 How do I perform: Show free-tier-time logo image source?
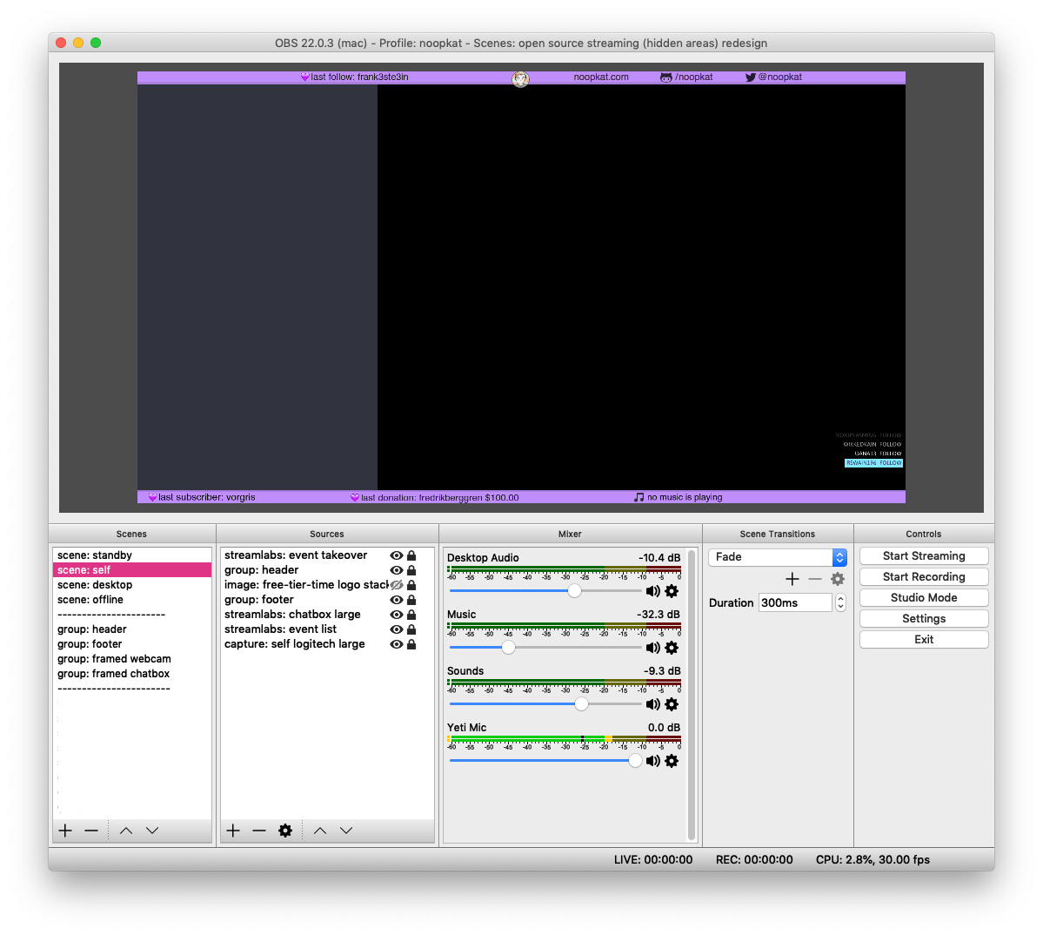[397, 585]
